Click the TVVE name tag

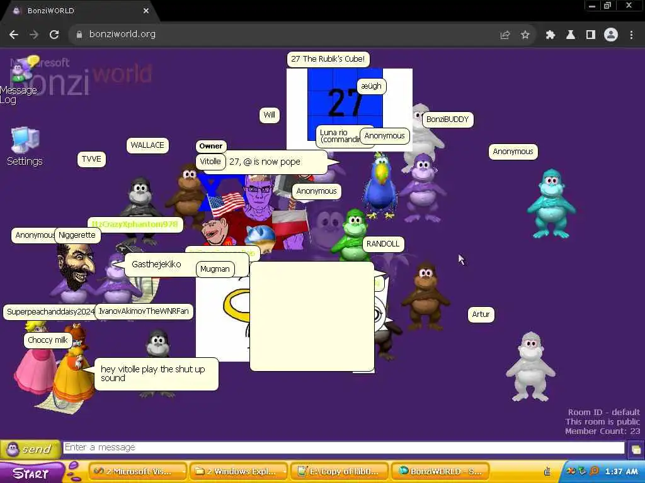click(x=91, y=159)
